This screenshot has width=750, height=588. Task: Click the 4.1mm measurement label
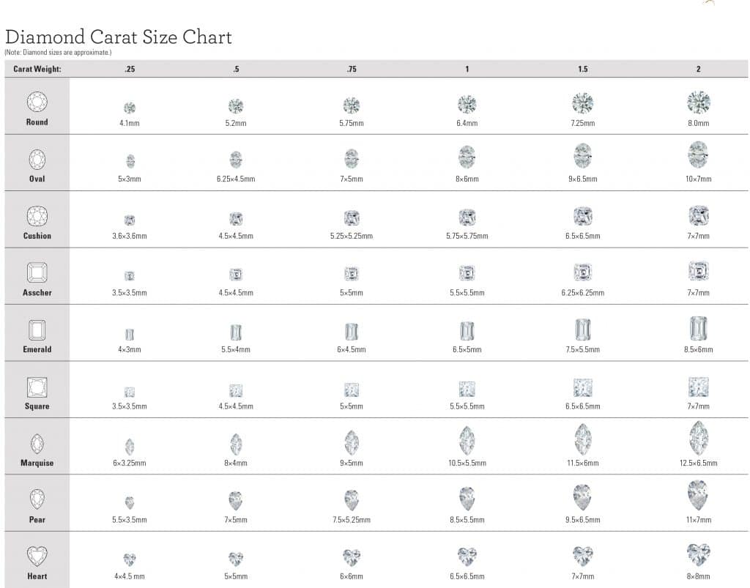pyautogui.click(x=130, y=122)
